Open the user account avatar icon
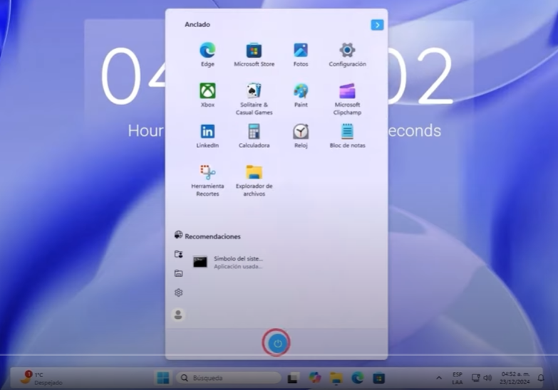Image resolution: width=558 pixels, height=390 pixels. click(178, 315)
